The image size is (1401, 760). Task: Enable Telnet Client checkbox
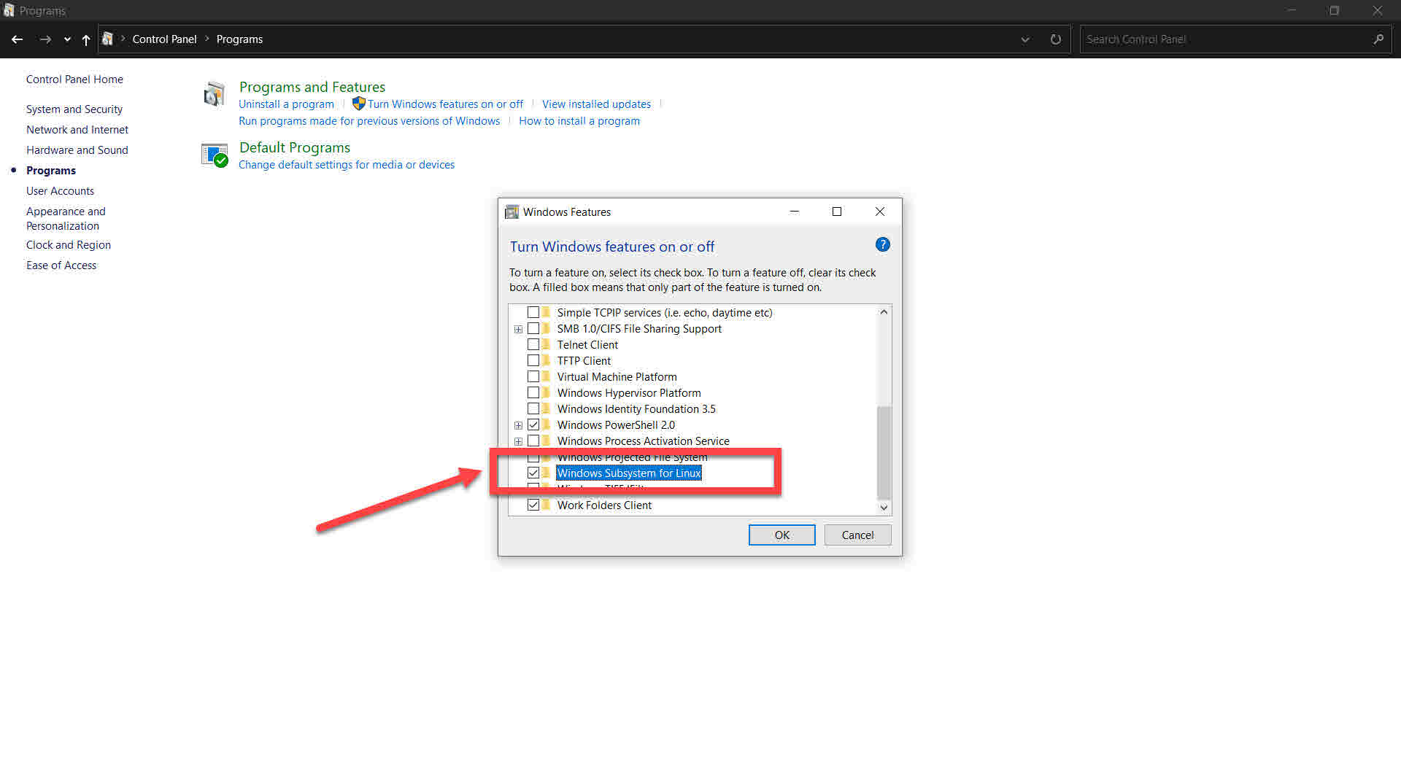[x=533, y=344]
